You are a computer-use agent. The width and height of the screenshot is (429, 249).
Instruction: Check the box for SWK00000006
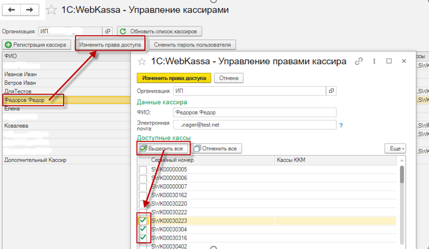coord(143,178)
